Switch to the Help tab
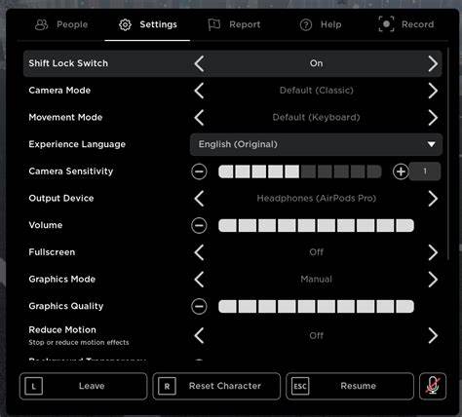Image resolution: width=462 pixels, height=417 pixels. 321,24
